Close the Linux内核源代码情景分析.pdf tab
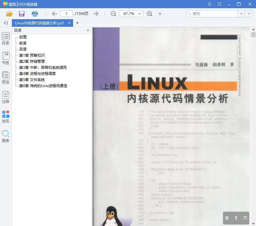256x226 pixels. pos(69,23)
